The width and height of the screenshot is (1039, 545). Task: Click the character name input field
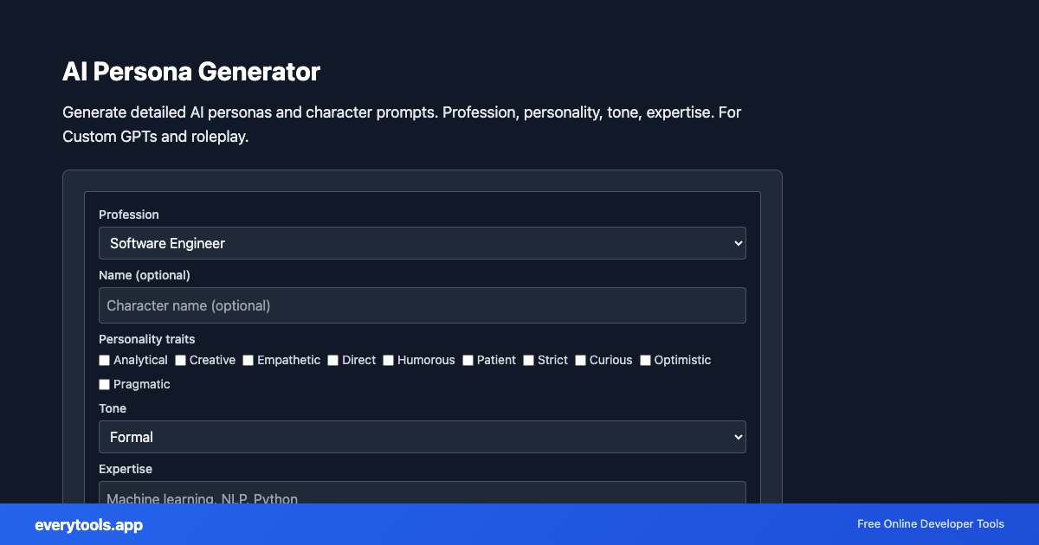point(422,305)
